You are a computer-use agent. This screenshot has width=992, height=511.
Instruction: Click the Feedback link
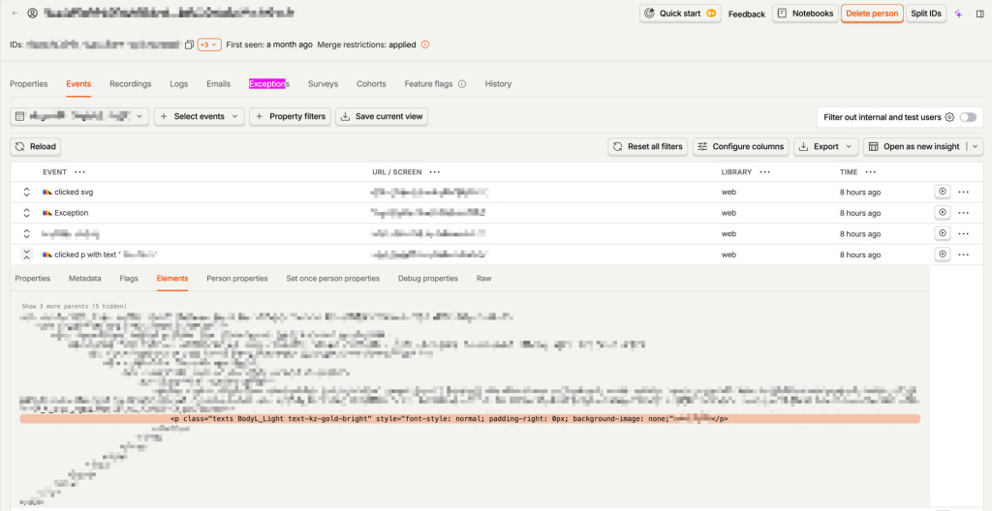click(747, 14)
